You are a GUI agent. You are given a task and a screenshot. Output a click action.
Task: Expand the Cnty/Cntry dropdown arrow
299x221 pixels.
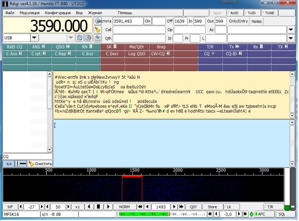tap(291, 30)
